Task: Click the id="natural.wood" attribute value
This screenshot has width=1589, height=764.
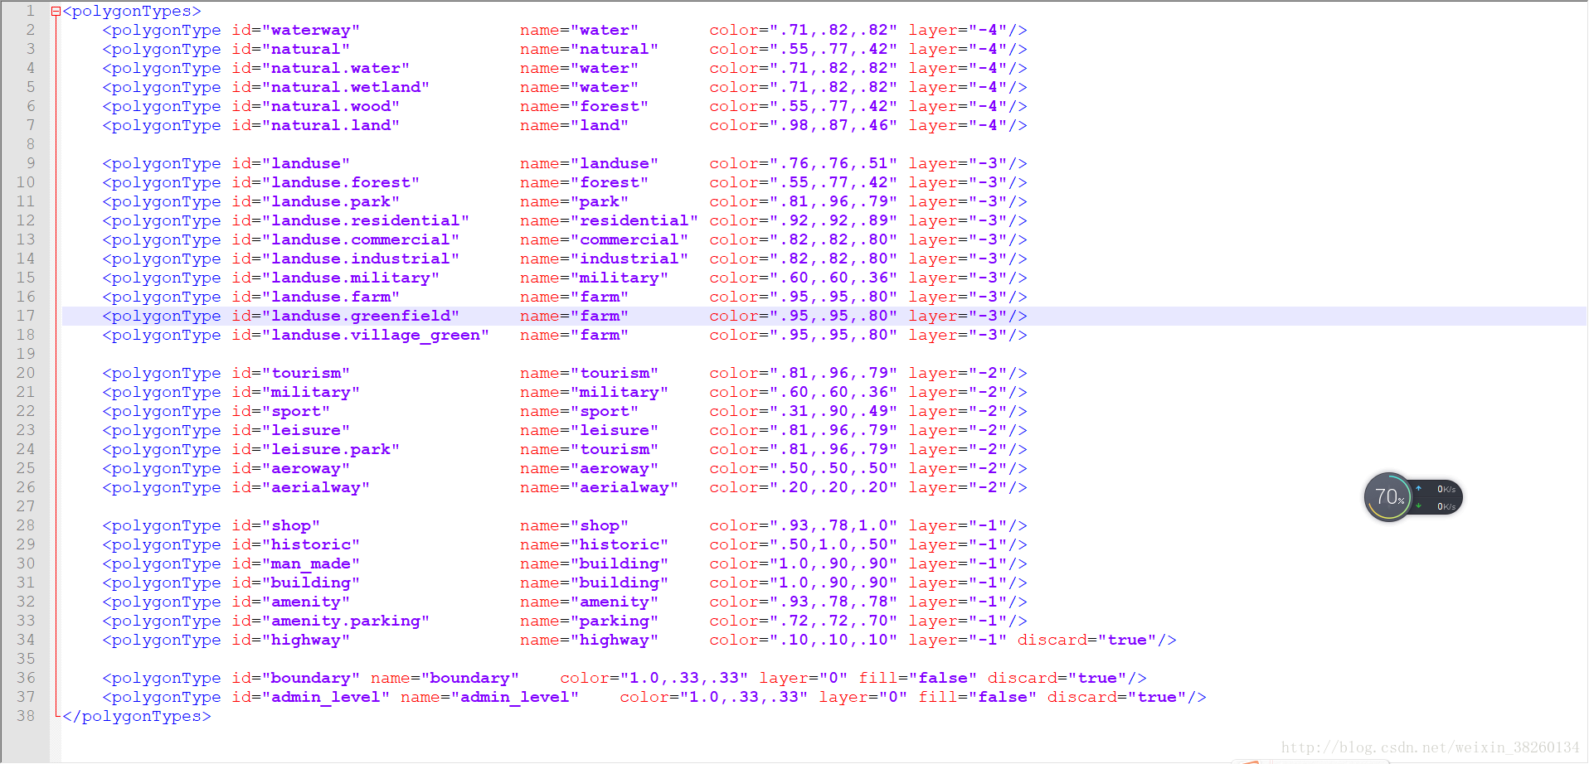Action: [x=332, y=106]
